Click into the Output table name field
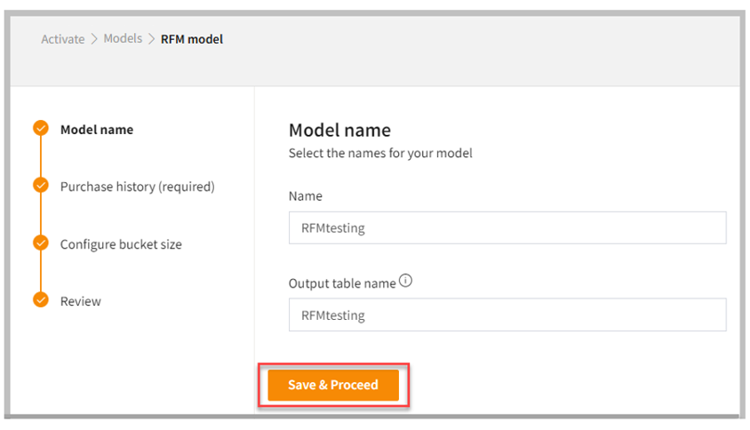The height and width of the screenshot is (430, 750). coord(507,315)
